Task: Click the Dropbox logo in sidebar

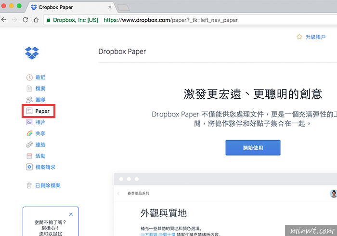Action: (32, 53)
